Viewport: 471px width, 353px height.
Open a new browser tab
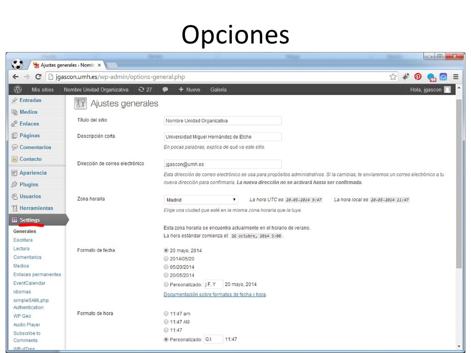[112, 65]
